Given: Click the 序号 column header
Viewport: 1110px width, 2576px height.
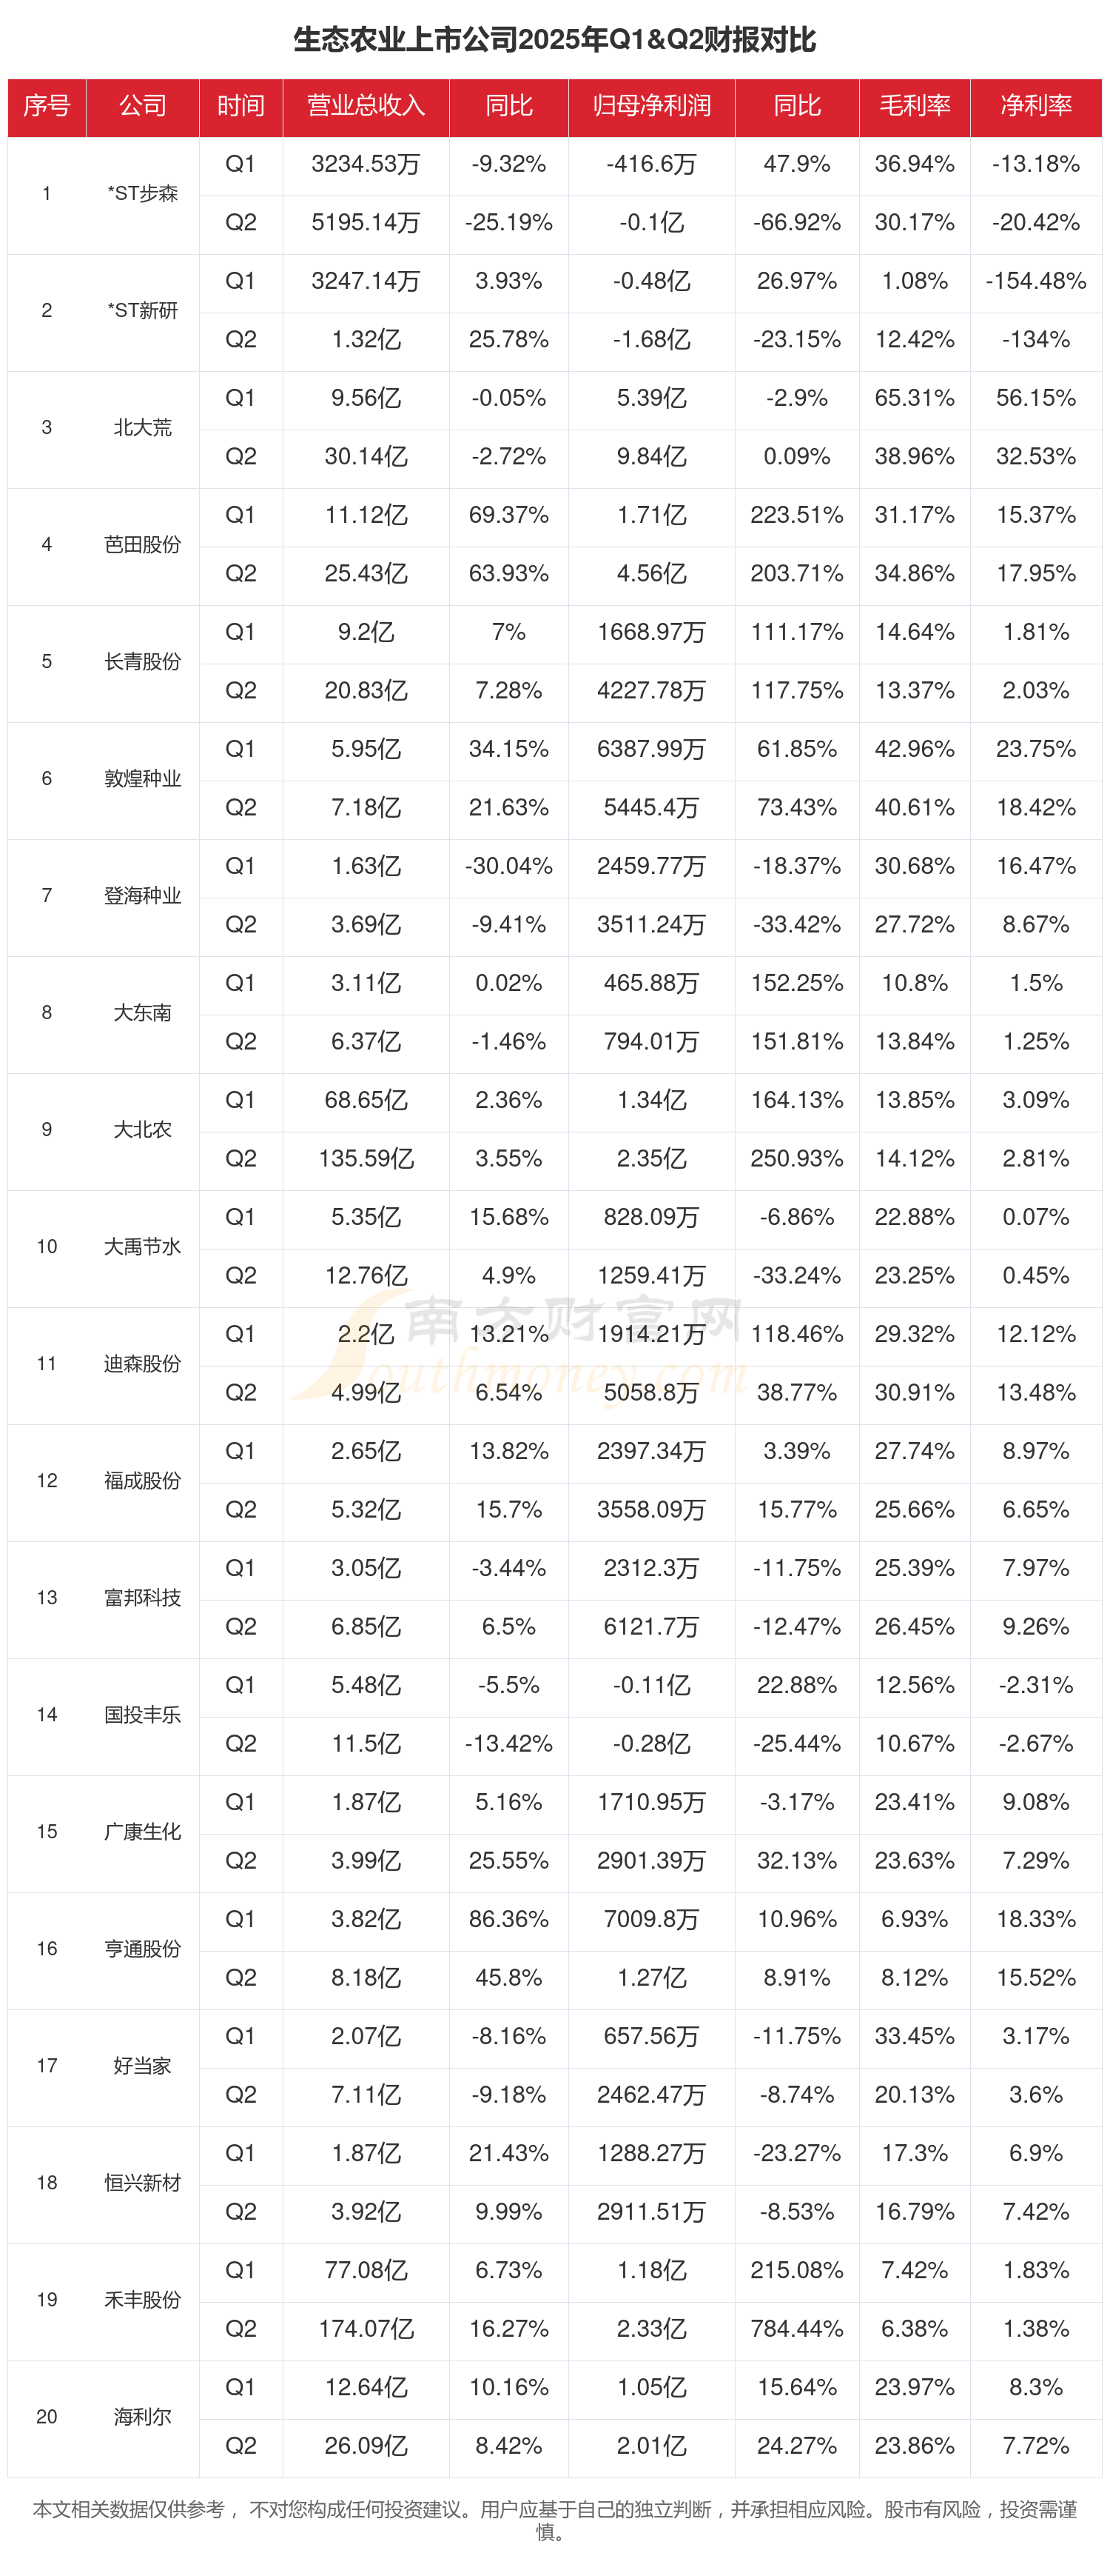Looking at the screenshot, I should tap(47, 106).
